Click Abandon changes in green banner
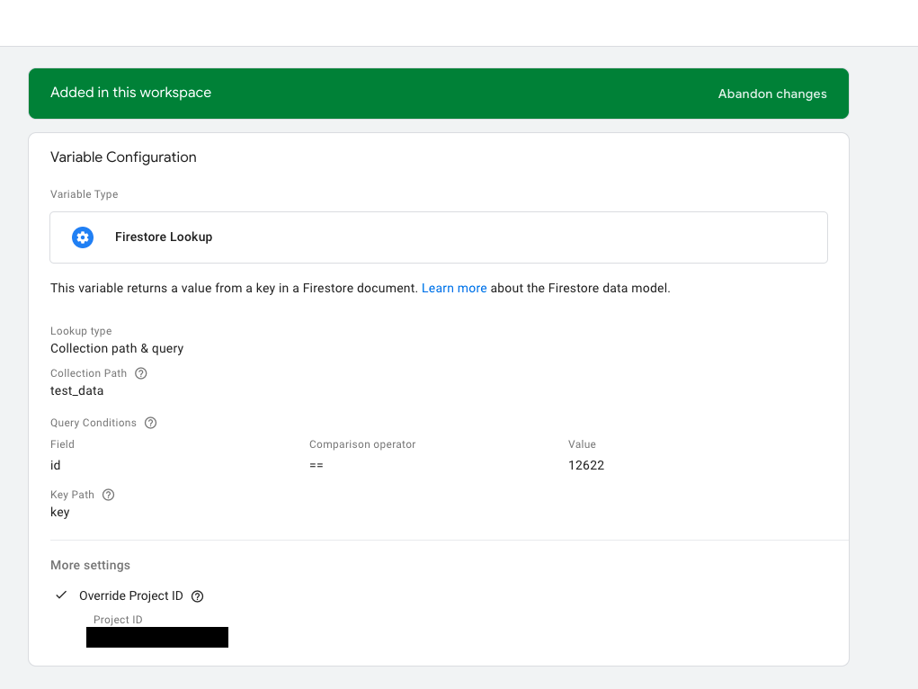 [x=772, y=94]
